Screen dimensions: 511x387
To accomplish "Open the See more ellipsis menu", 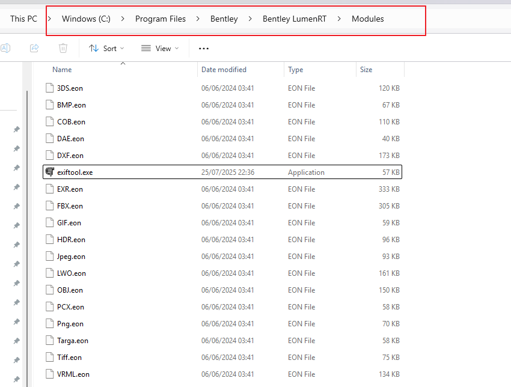I will [204, 49].
